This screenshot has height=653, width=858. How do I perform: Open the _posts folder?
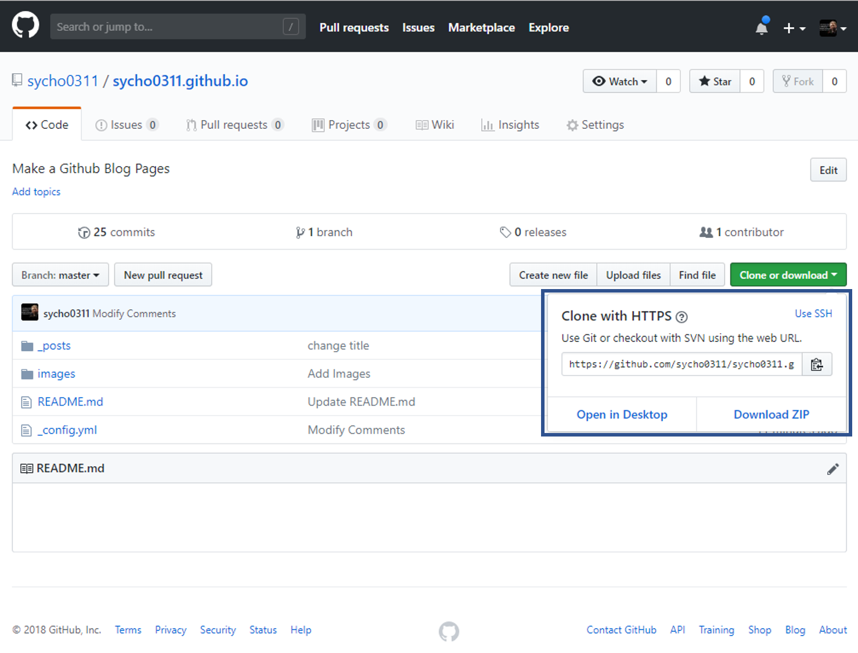click(54, 345)
